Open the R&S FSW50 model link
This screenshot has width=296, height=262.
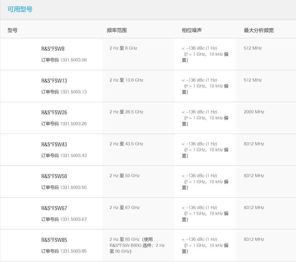click(54, 176)
